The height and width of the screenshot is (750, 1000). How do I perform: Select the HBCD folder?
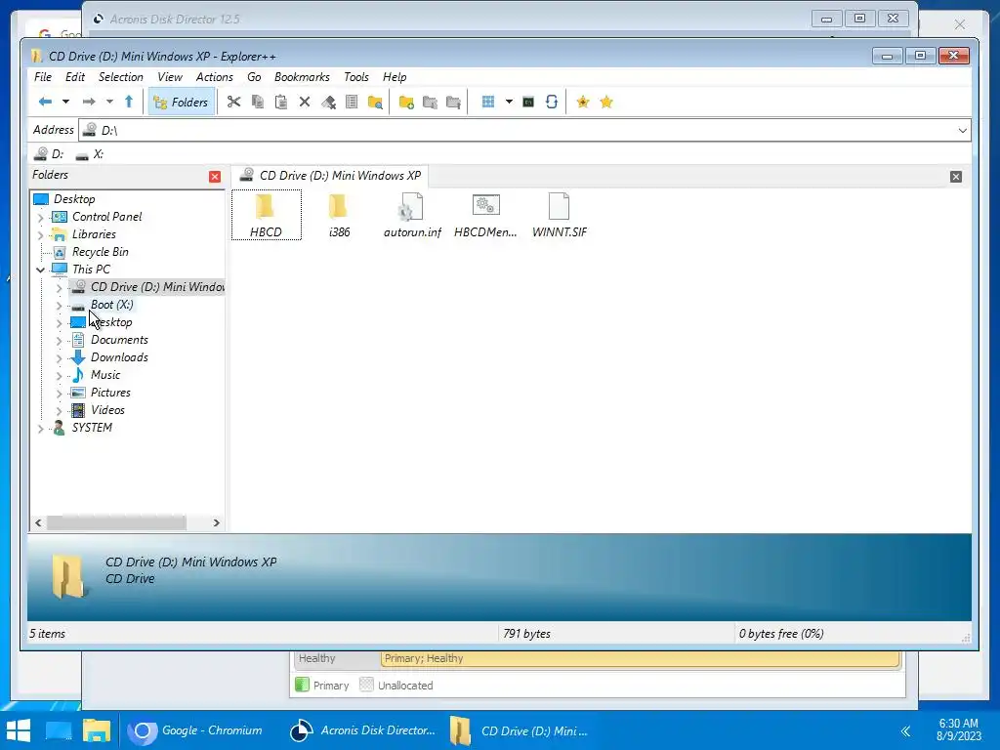pyautogui.click(x=266, y=215)
